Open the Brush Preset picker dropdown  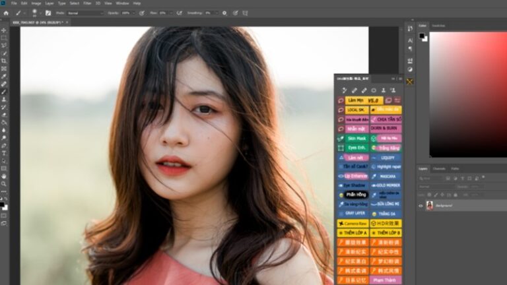pyautogui.click(x=40, y=13)
